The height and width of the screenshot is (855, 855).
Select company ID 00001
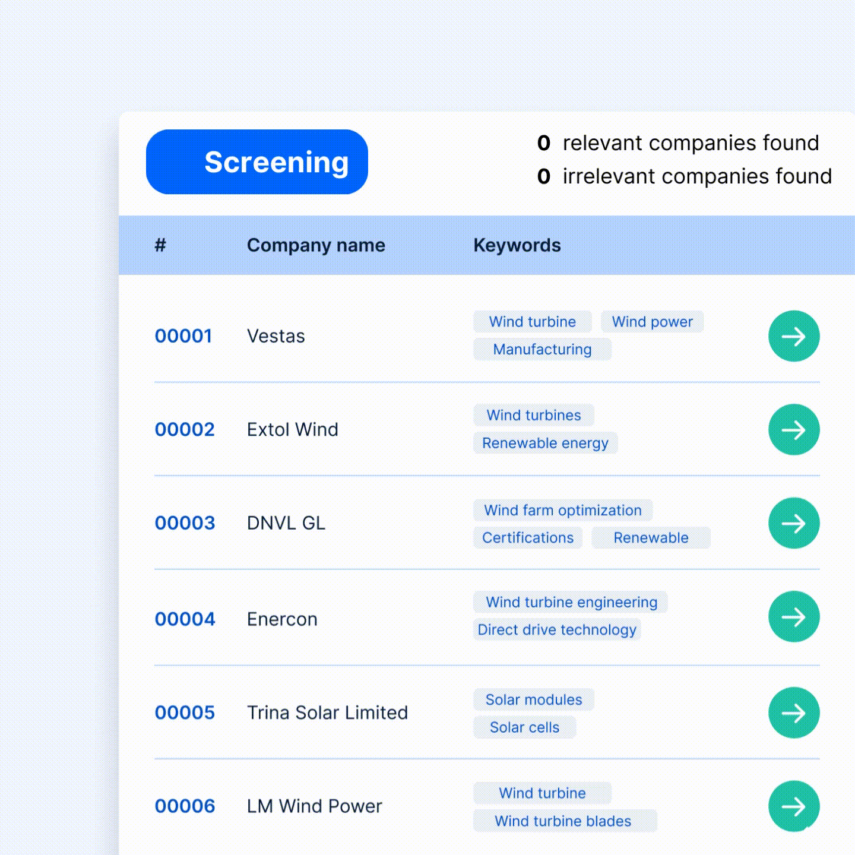coord(183,336)
